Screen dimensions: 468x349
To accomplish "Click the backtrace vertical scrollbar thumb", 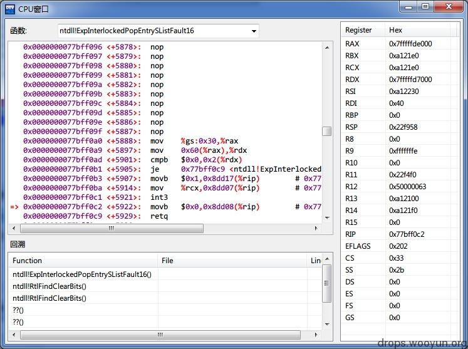I will pyautogui.click(x=327, y=283).
